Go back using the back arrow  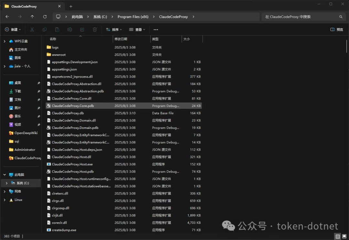[7, 17]
